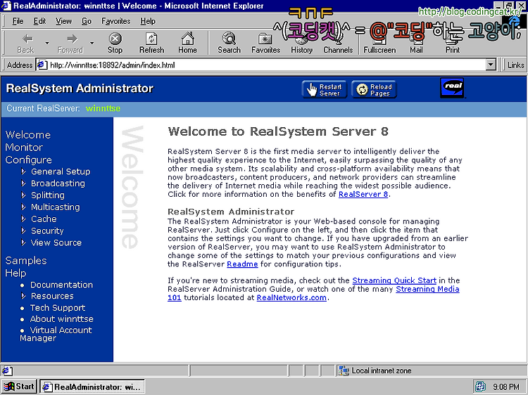Click the system tray network icon
The image size is (528, 395).
coord(481,387)
